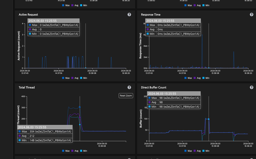Select the Max data point on Total Thread chart
The image size is (256, 159).
[80, 107]
